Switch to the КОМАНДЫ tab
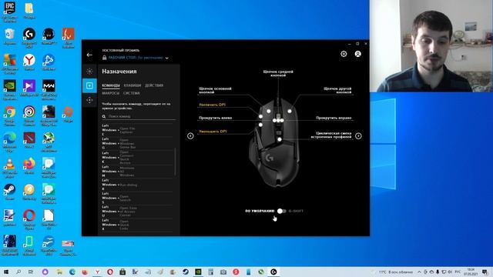The height and width of the screenshot is (277, 493). coord(111,85)
